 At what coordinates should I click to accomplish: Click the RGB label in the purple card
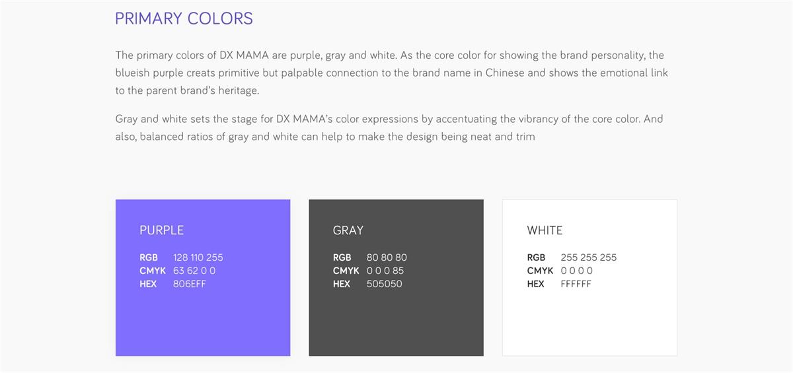point(149,257)
